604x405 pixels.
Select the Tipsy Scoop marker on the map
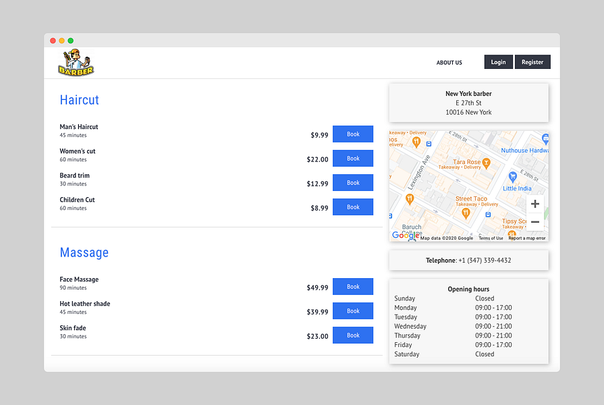point(512,233)
